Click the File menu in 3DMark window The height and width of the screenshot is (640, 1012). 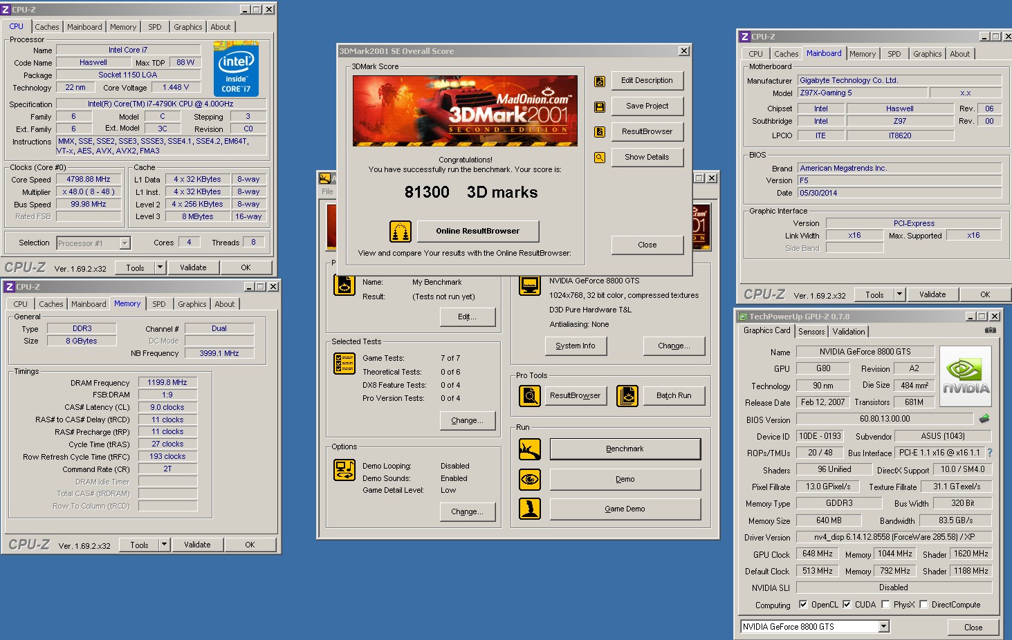pyautogui.click(x=327, y=191)
